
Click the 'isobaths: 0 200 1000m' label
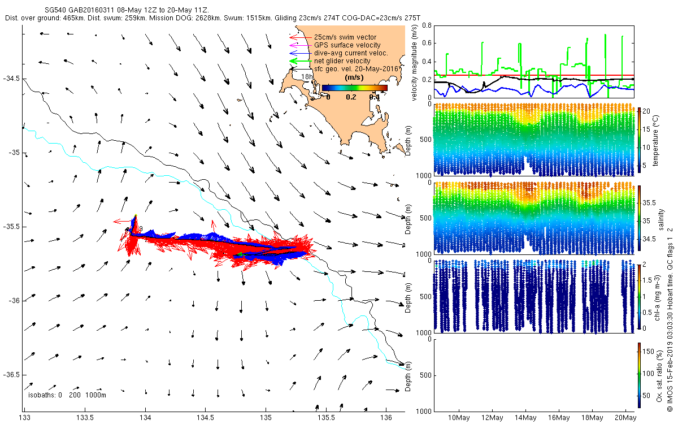[67, 395]
